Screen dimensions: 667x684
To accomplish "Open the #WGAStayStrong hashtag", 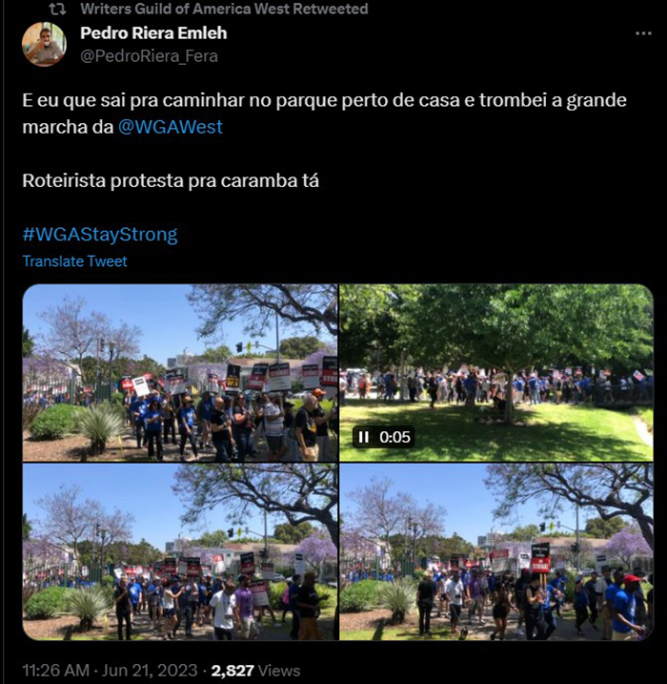I will [x=100, y=235].
